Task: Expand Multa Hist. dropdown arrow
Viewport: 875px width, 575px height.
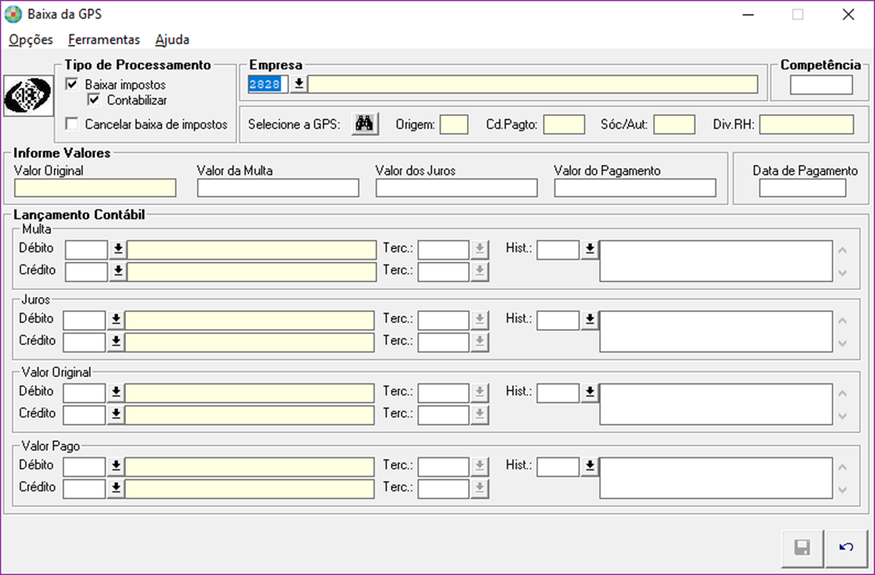Action: 590,249
